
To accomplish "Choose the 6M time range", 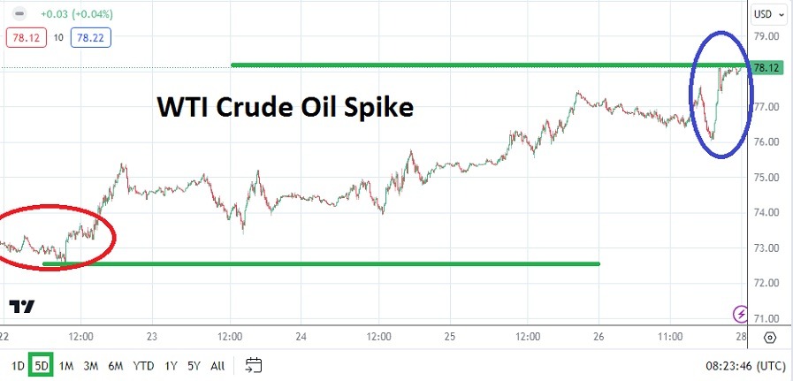I will 115,365.
